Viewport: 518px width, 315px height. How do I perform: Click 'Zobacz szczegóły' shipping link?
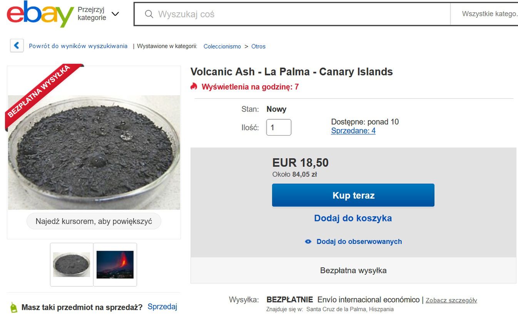click(451, 300)
